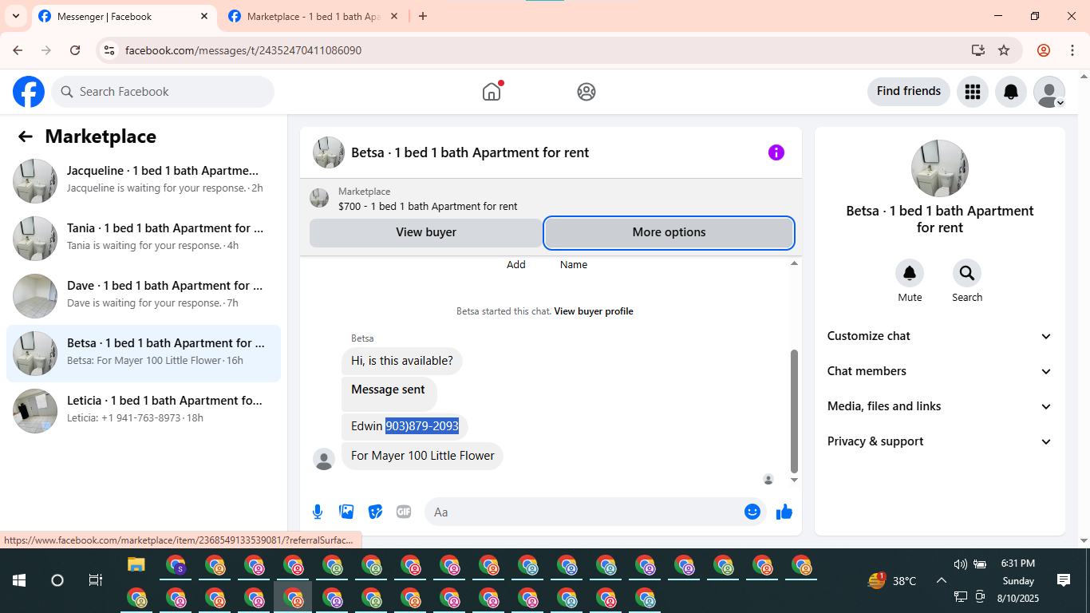The width and height of the screenshot is (1090, 613).
Task: Open the $700 Marketplace listing banner
Action: [551, 199]
